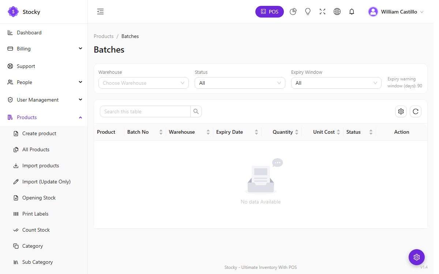Click the Billing card icon
This screenshot has width=439, height=274.
[10, 49]
